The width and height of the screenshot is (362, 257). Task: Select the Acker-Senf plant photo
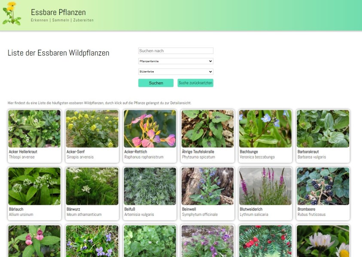pos(92,129)
